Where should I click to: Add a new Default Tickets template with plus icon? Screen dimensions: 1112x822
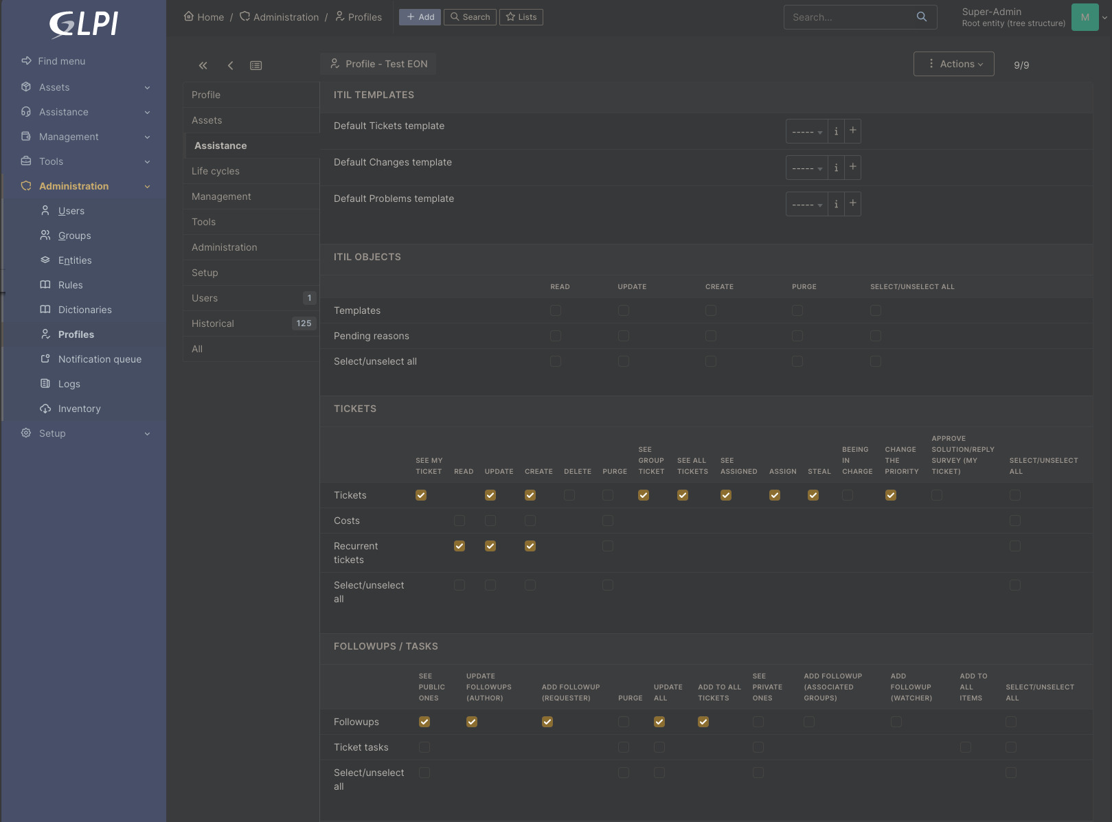(852, 130)
